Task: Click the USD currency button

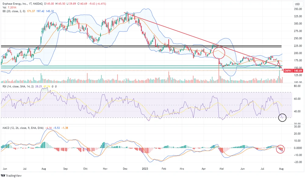Action: (x=297, y=4)
